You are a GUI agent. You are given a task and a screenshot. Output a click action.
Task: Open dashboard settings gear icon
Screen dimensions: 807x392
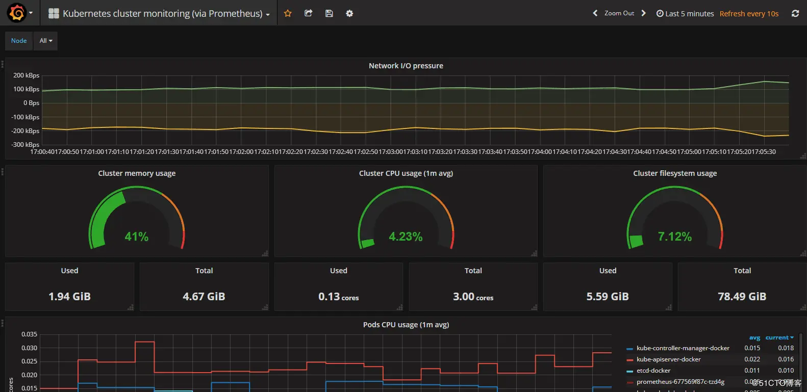(x=349, y=13)
